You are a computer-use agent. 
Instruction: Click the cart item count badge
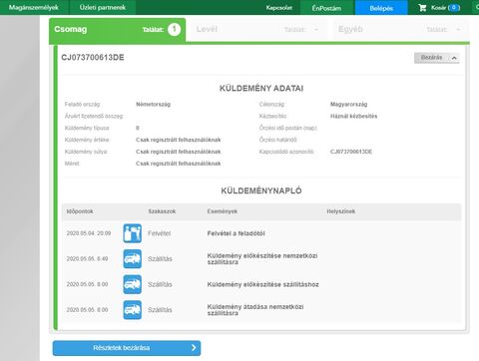454,8
